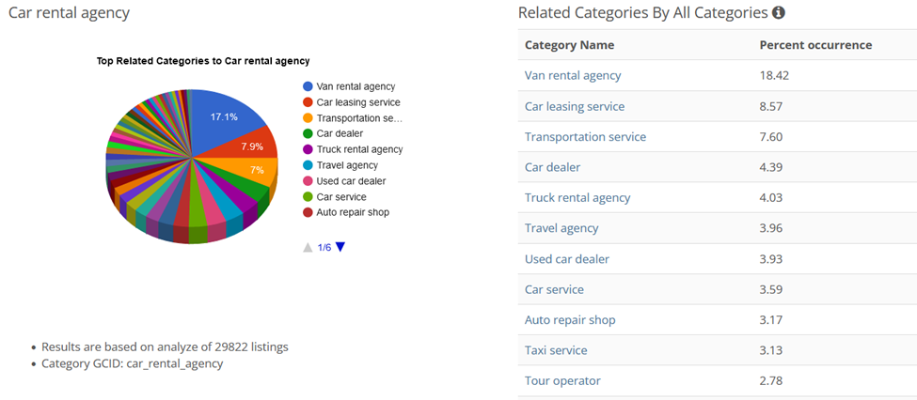This screenshot has height=400, width=917.
Task: Click the blue Van rental agency legend dot
Action: 308,86
